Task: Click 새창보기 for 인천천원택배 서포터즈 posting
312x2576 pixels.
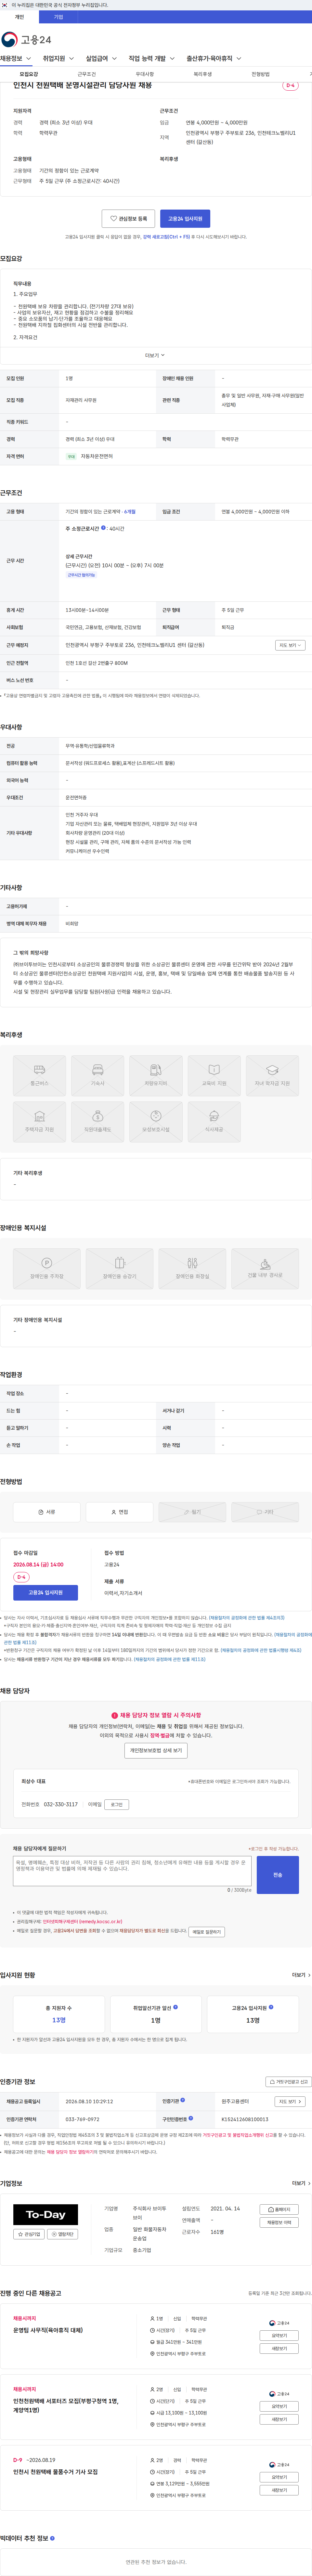Action: (x=279, y=2419)
